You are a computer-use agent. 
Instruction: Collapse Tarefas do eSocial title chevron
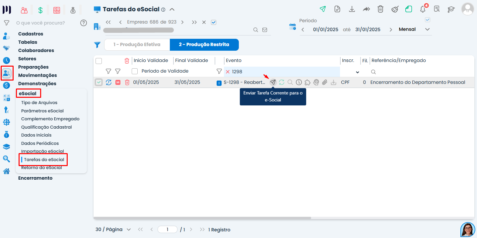[x=172, y=9]
